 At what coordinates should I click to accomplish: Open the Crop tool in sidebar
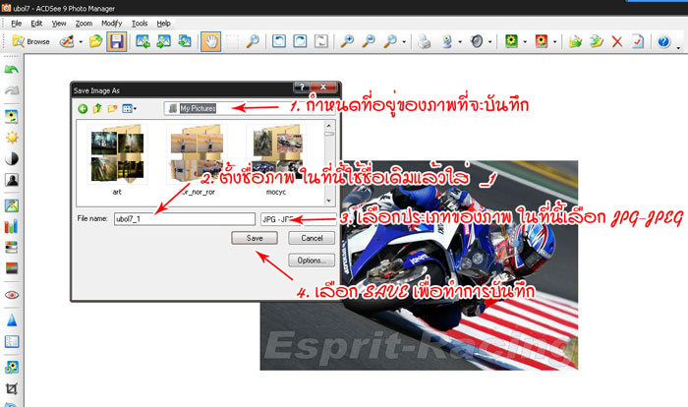tap(12, 389)
